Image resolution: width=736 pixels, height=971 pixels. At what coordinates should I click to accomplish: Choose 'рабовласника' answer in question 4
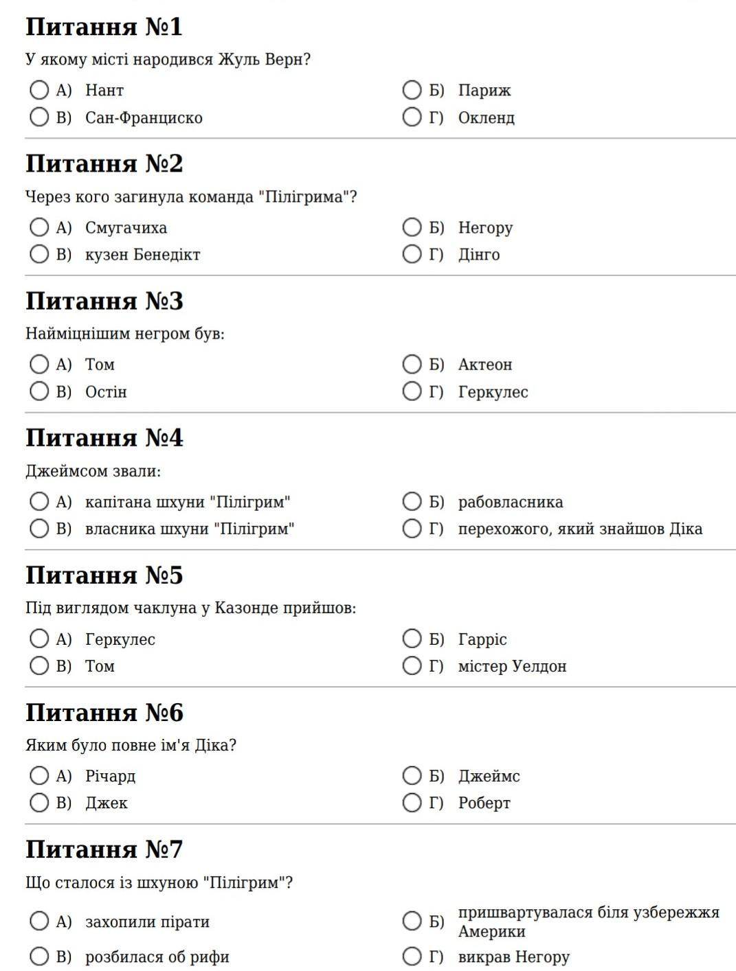coord(412,501)
